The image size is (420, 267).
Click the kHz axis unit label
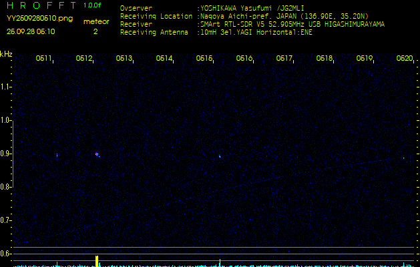point(6,54)
